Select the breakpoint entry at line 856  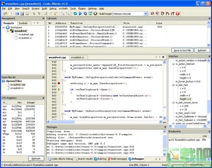point(188,140)
